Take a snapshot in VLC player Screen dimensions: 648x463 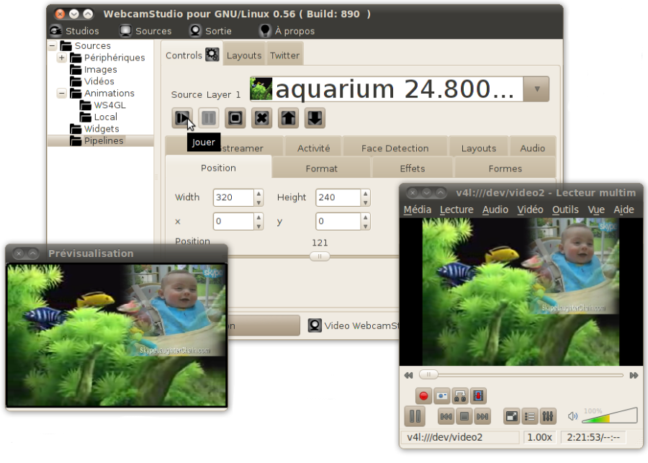pos(442,396)
